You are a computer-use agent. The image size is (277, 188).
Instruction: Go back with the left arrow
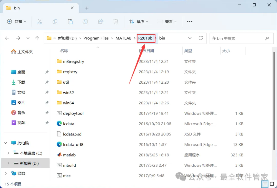[x=7, y=38]
